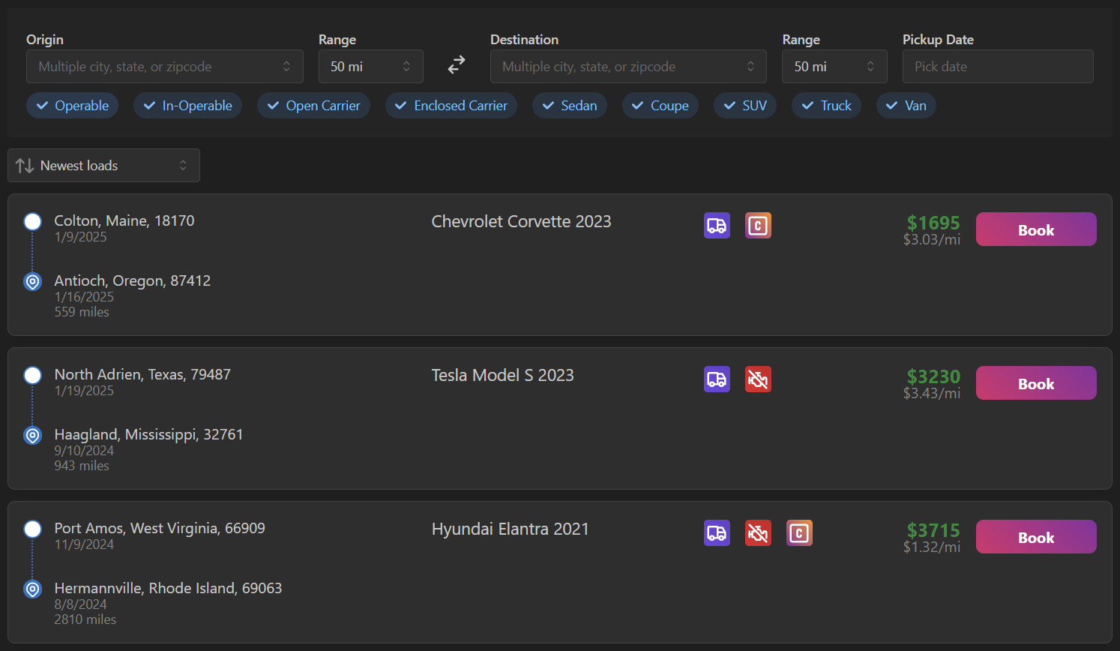Disable the Enclosed Carrier filter
Viewport: 1120px width, 651px height.
tap(451, 106)
